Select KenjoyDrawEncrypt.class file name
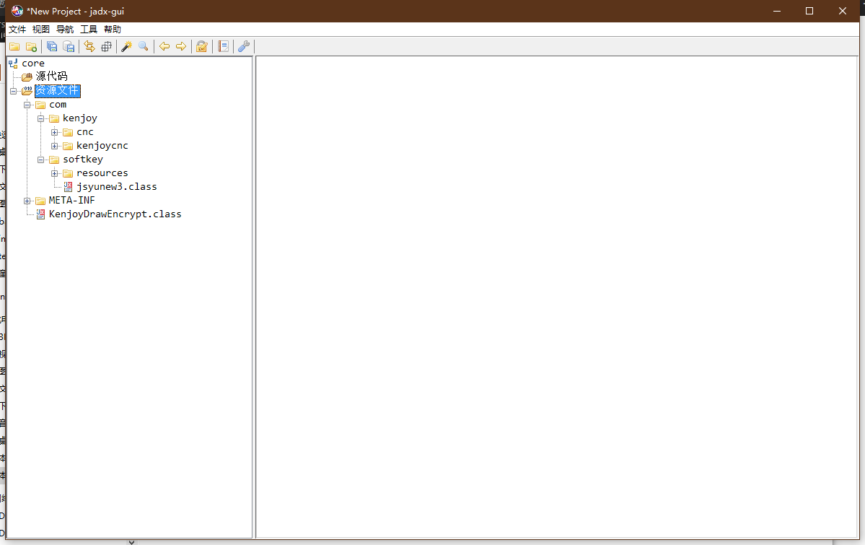The image size is (865, 545). point(115,214)
